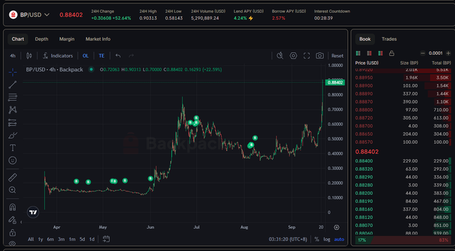Toggle the OL order lines button

[x=86, y=56]
